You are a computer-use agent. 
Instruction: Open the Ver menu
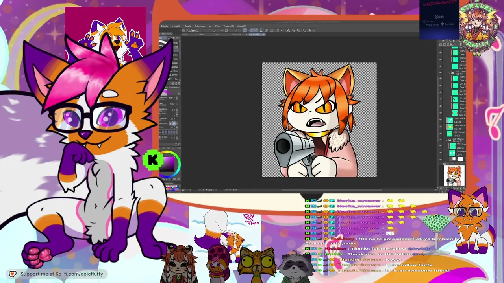[x=210, y=26]
